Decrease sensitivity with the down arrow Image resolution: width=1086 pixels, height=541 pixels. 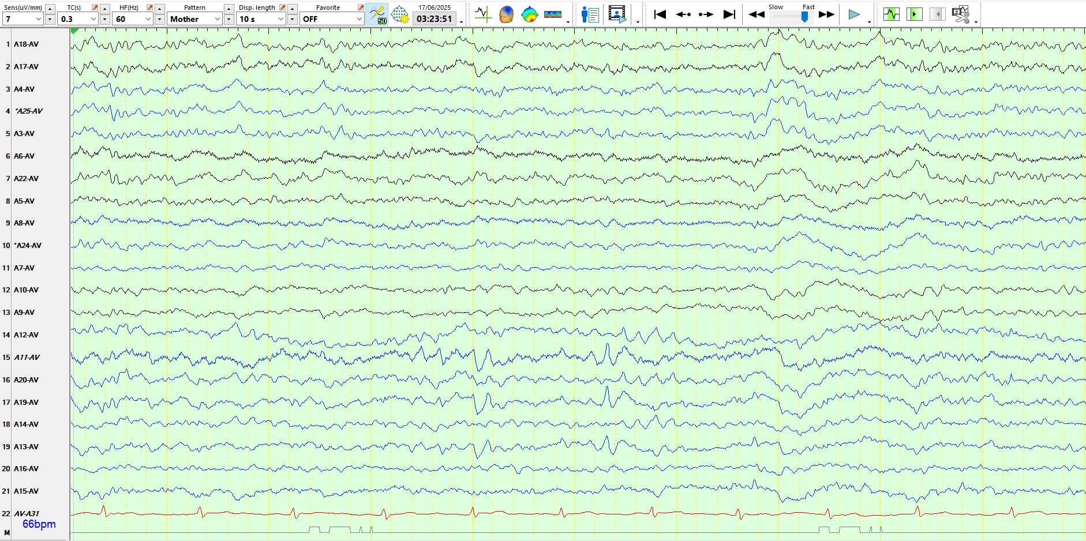[x=50, y=20]
